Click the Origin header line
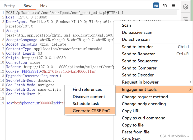 (36, 58)
